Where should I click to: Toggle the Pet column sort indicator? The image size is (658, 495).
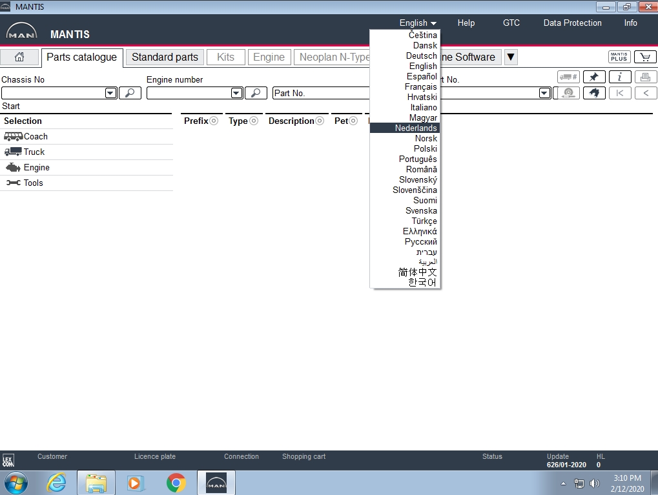353,121
